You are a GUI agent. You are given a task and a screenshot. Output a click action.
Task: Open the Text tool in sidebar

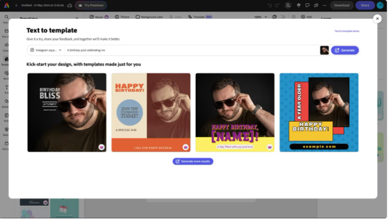(6, 89)
